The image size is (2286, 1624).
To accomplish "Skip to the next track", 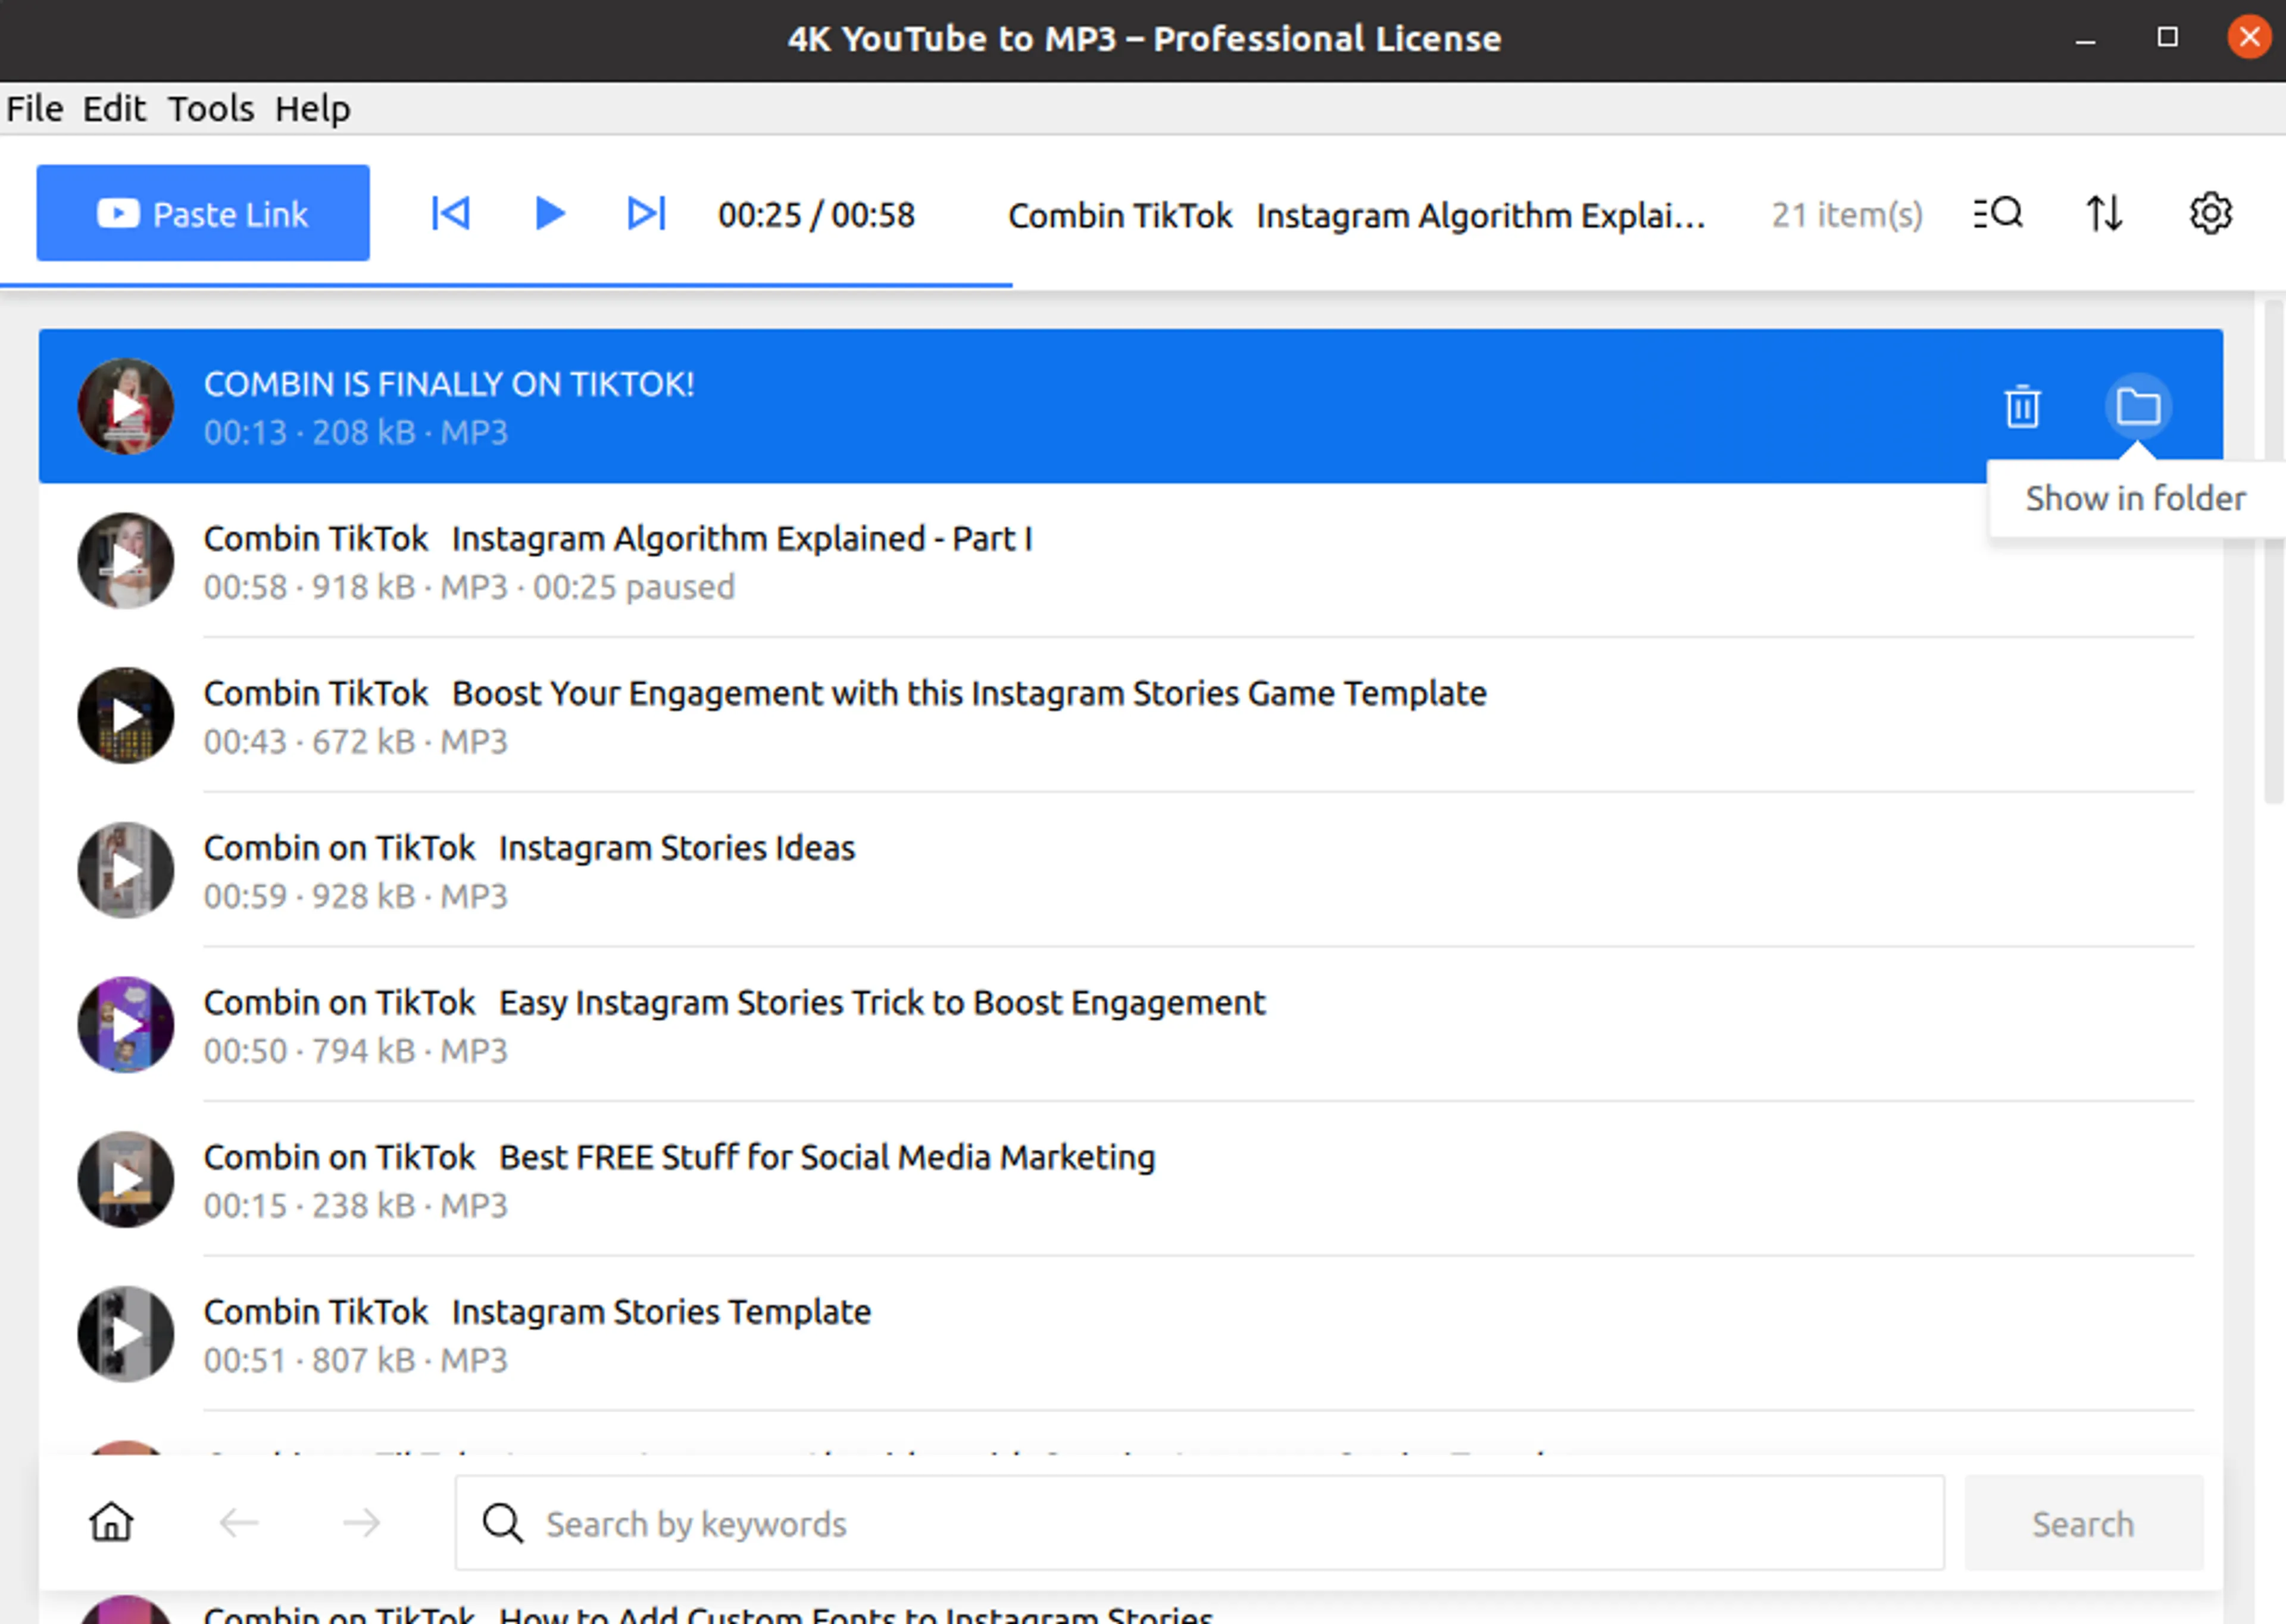I will click(x=646, y=213).
